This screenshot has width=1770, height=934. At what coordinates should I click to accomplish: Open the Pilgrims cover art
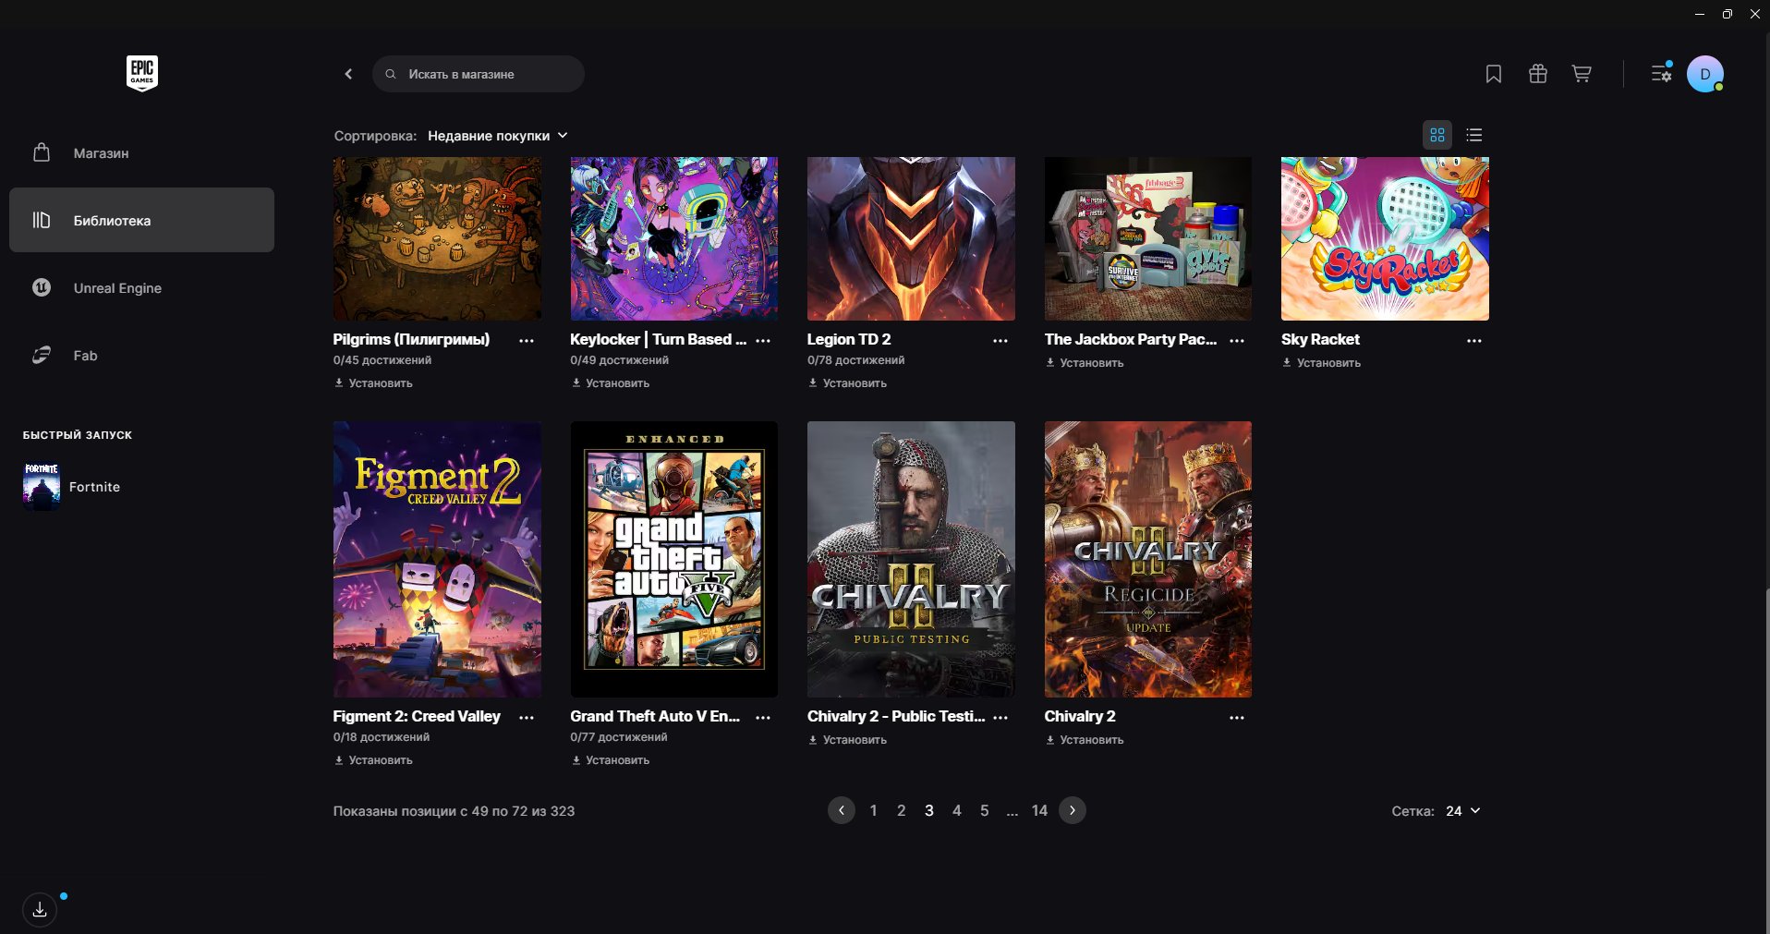[x=437, y=238]
